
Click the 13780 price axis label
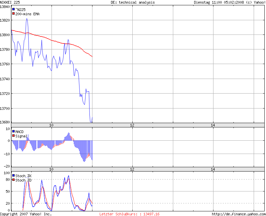click(x=5, y=49)
